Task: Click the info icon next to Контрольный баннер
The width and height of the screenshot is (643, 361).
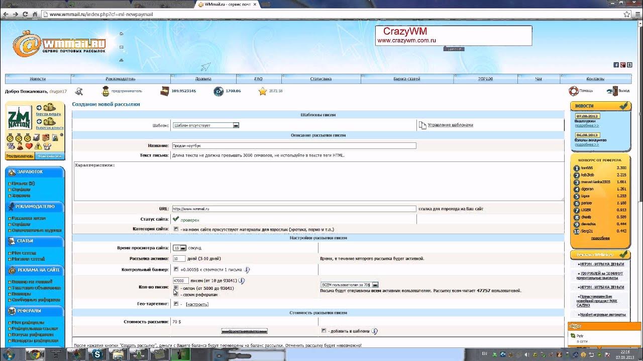Action: click(x=247, y=270)
